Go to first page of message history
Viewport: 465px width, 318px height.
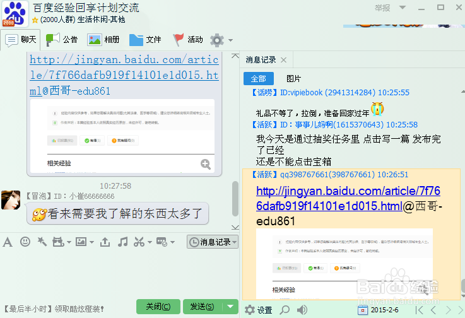pyautogui.click(x=420, y=310)
